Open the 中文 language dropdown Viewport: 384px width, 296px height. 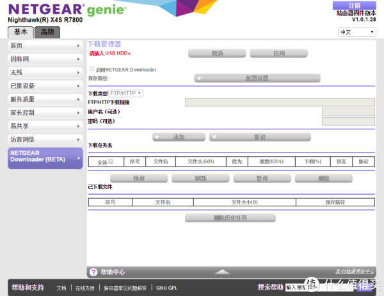[x=357, y=32]
